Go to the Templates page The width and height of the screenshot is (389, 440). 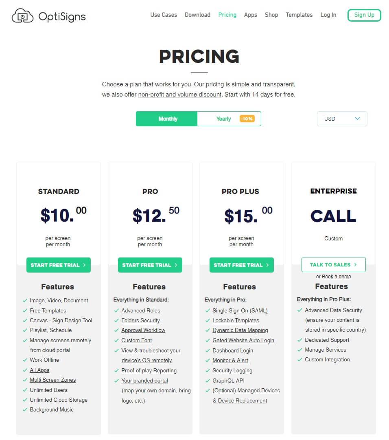coord(299,15)
